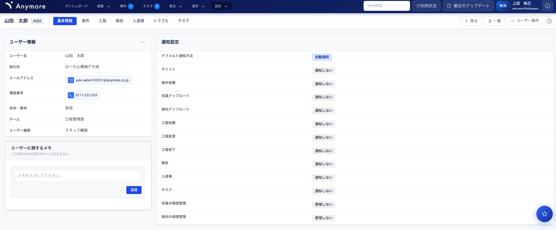Switch to the 工程 tab
This screenshot has width=556, height=230.
[x=102, y=21]
